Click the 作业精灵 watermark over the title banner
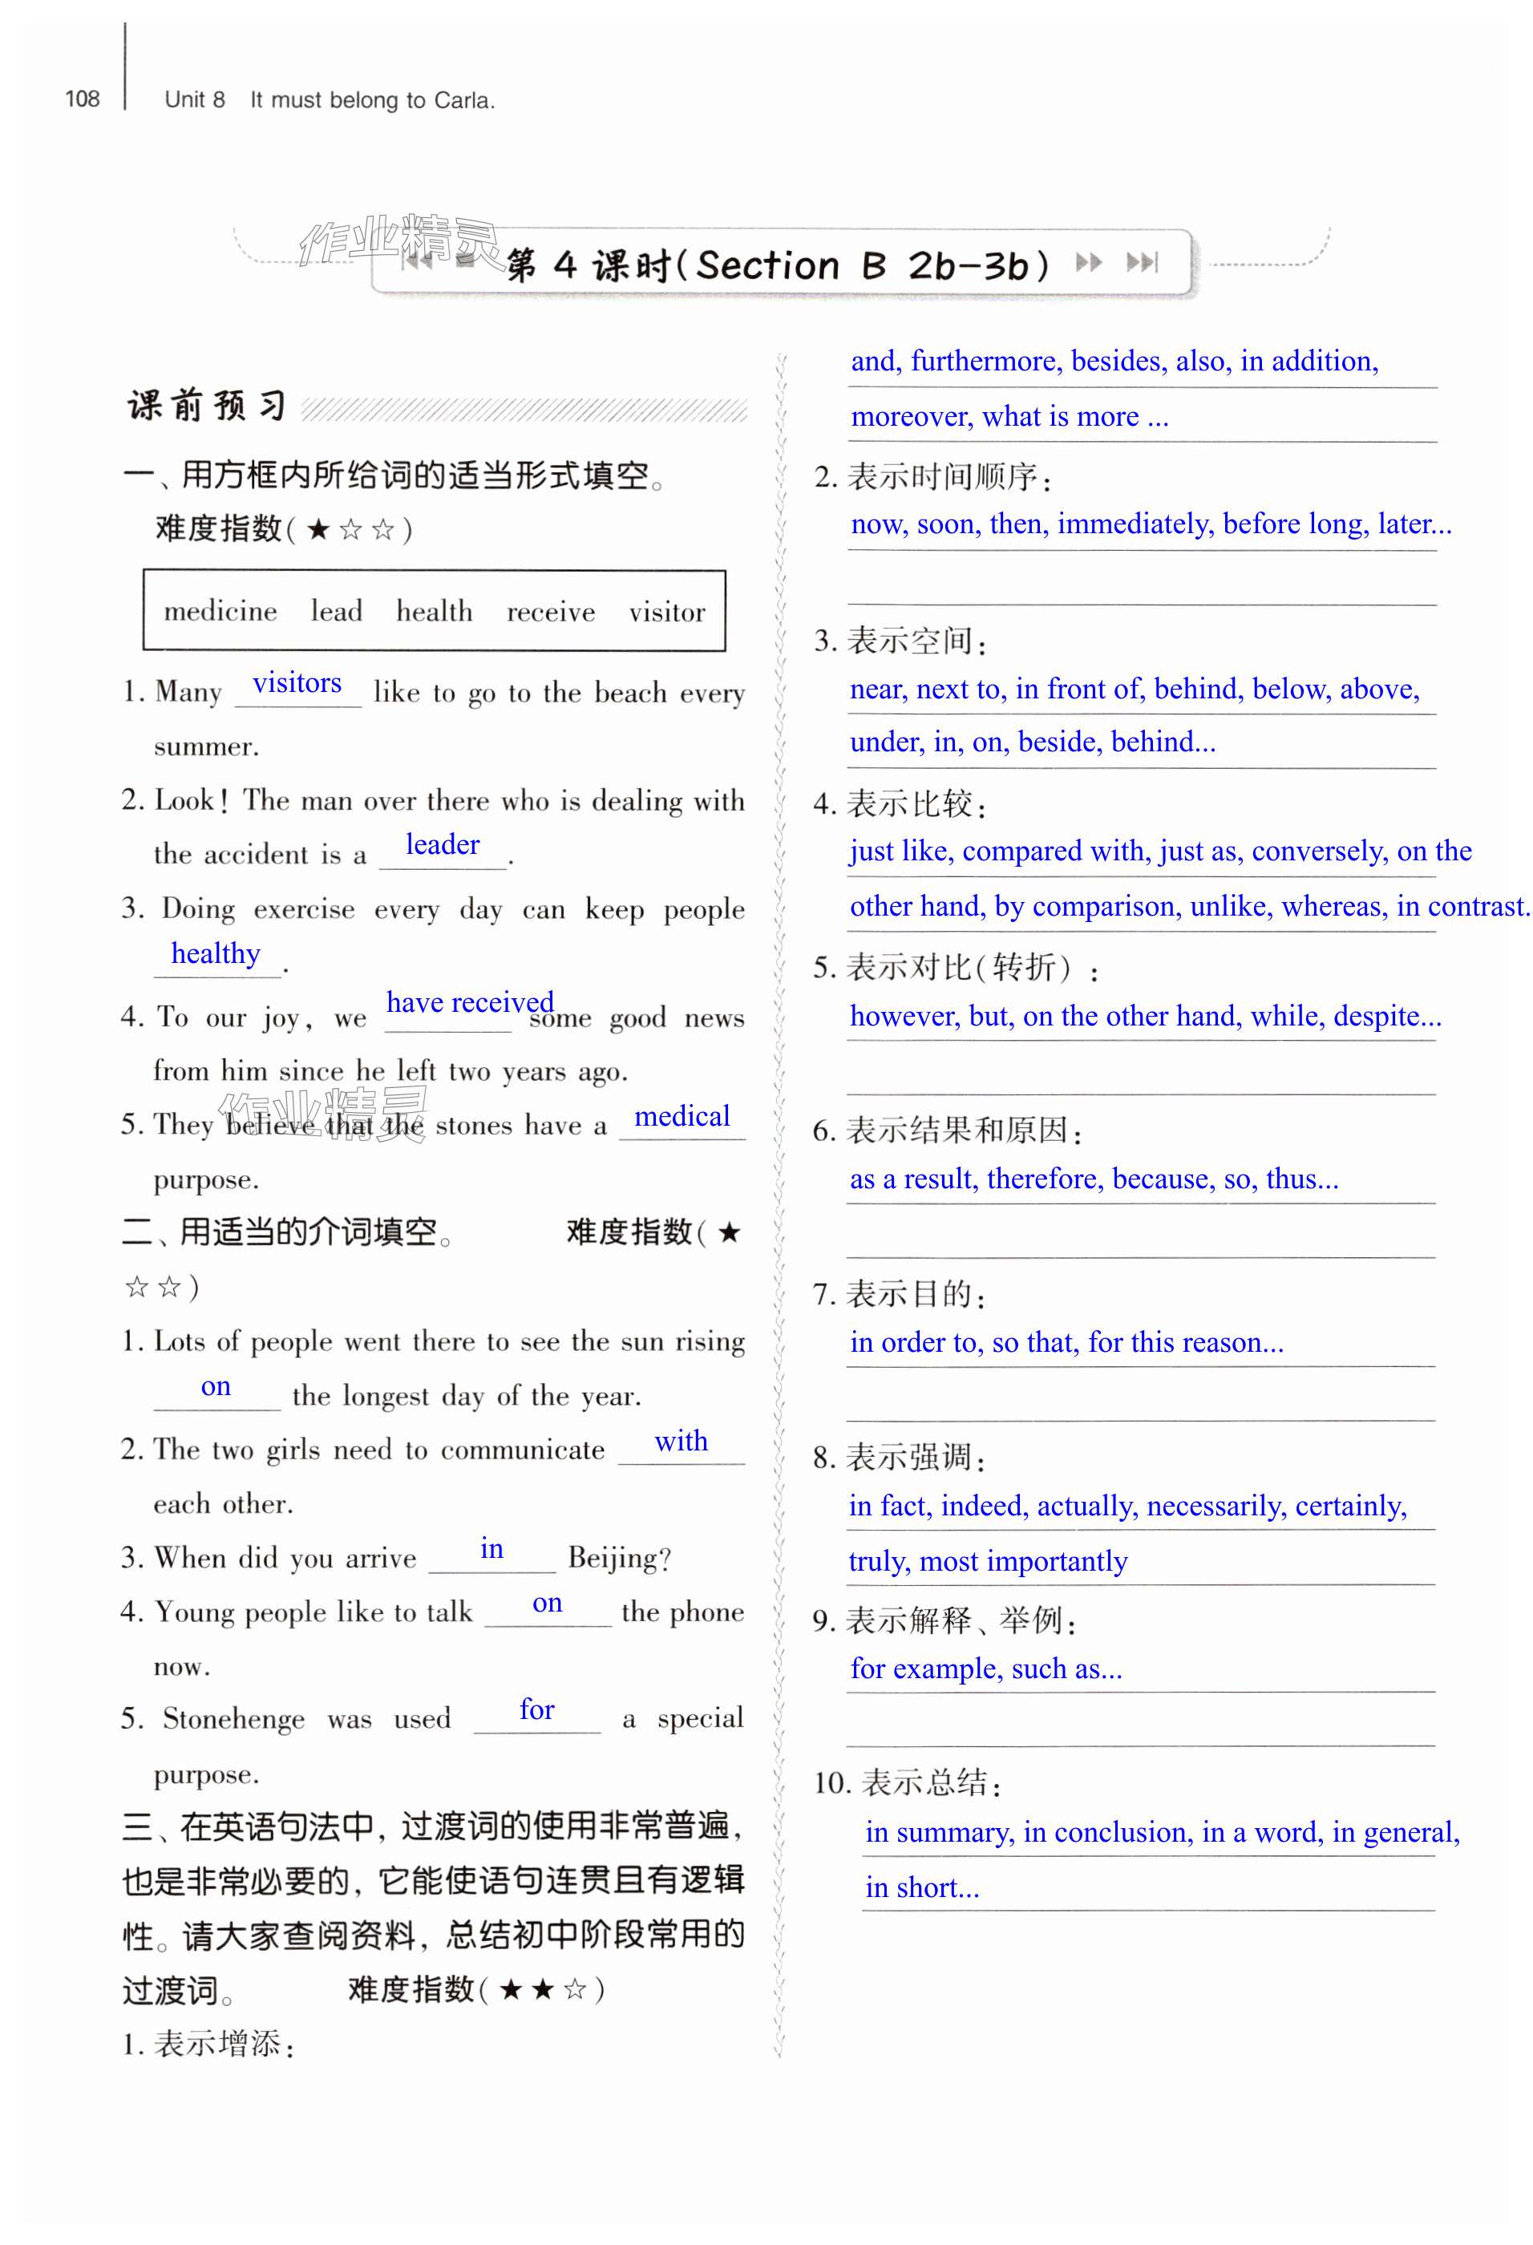Screen dimensions: 1533x2245 (x=398, y=240)
